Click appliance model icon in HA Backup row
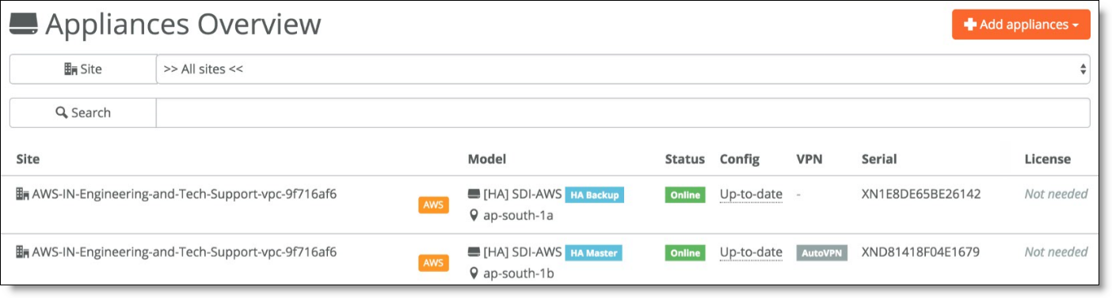Viewport: 1112px width, 298px height. pos(474,194)
